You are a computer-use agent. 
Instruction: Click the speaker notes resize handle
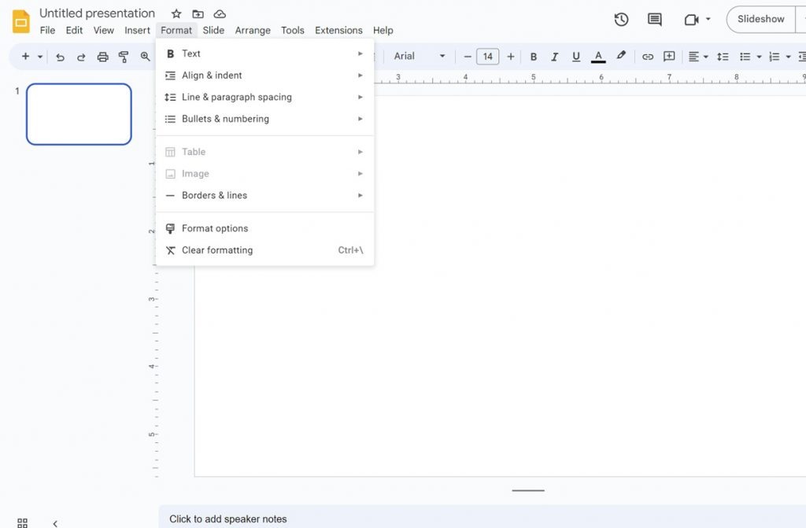(528, 490)
